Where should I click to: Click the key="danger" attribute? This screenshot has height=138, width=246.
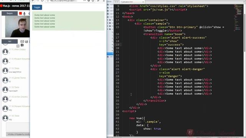point(171,76)
